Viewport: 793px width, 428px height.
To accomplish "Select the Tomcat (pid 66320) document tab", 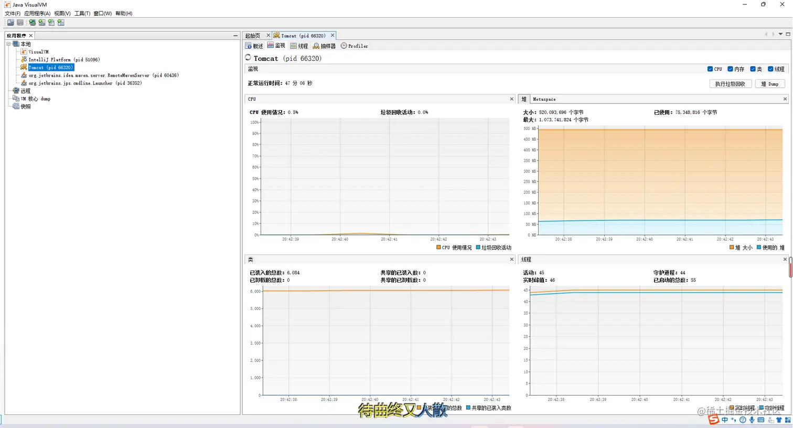I will 303,36.
